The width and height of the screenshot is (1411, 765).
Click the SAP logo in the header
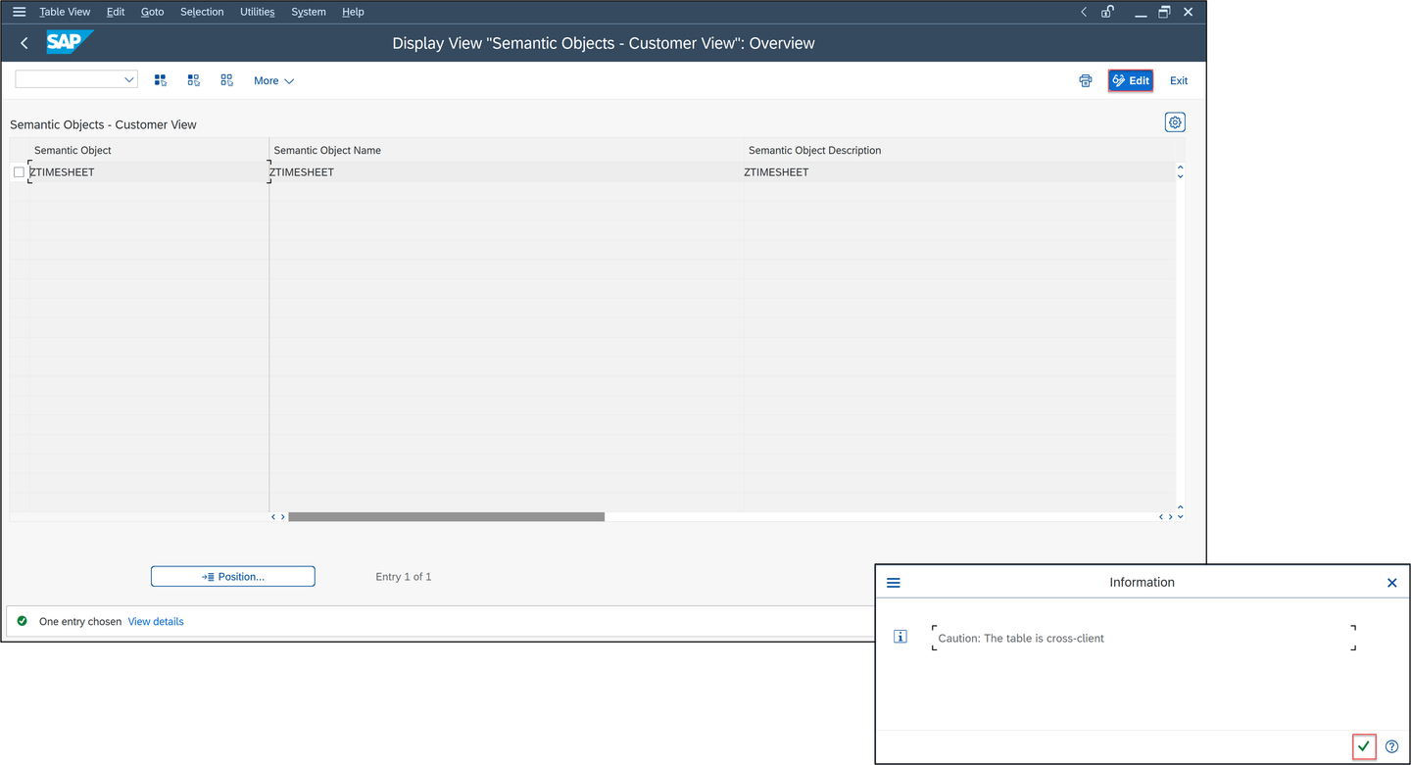[x=70, y=42]
